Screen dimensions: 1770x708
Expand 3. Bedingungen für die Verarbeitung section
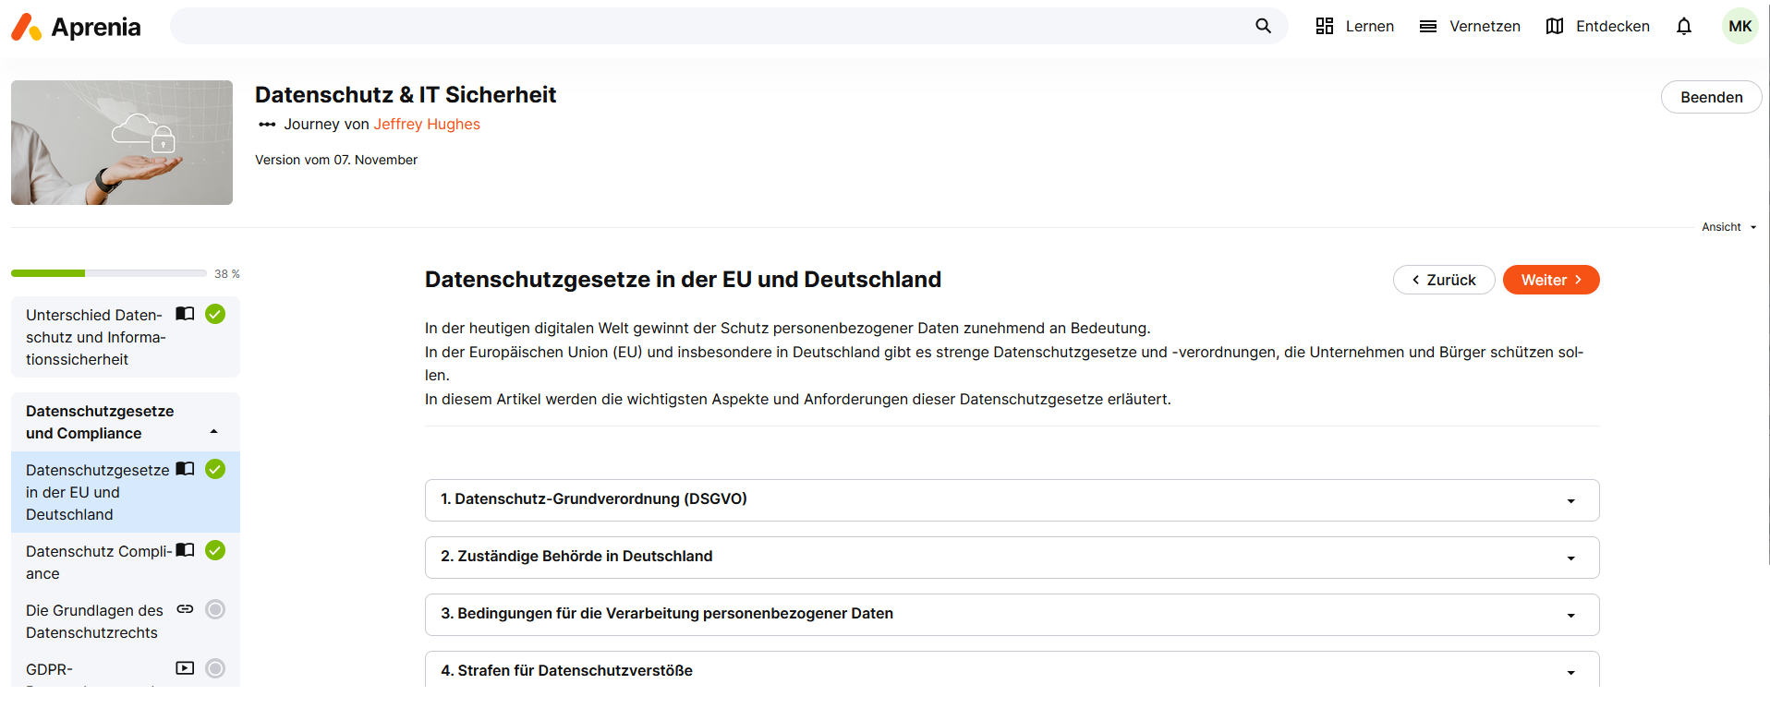[1012, 615]
